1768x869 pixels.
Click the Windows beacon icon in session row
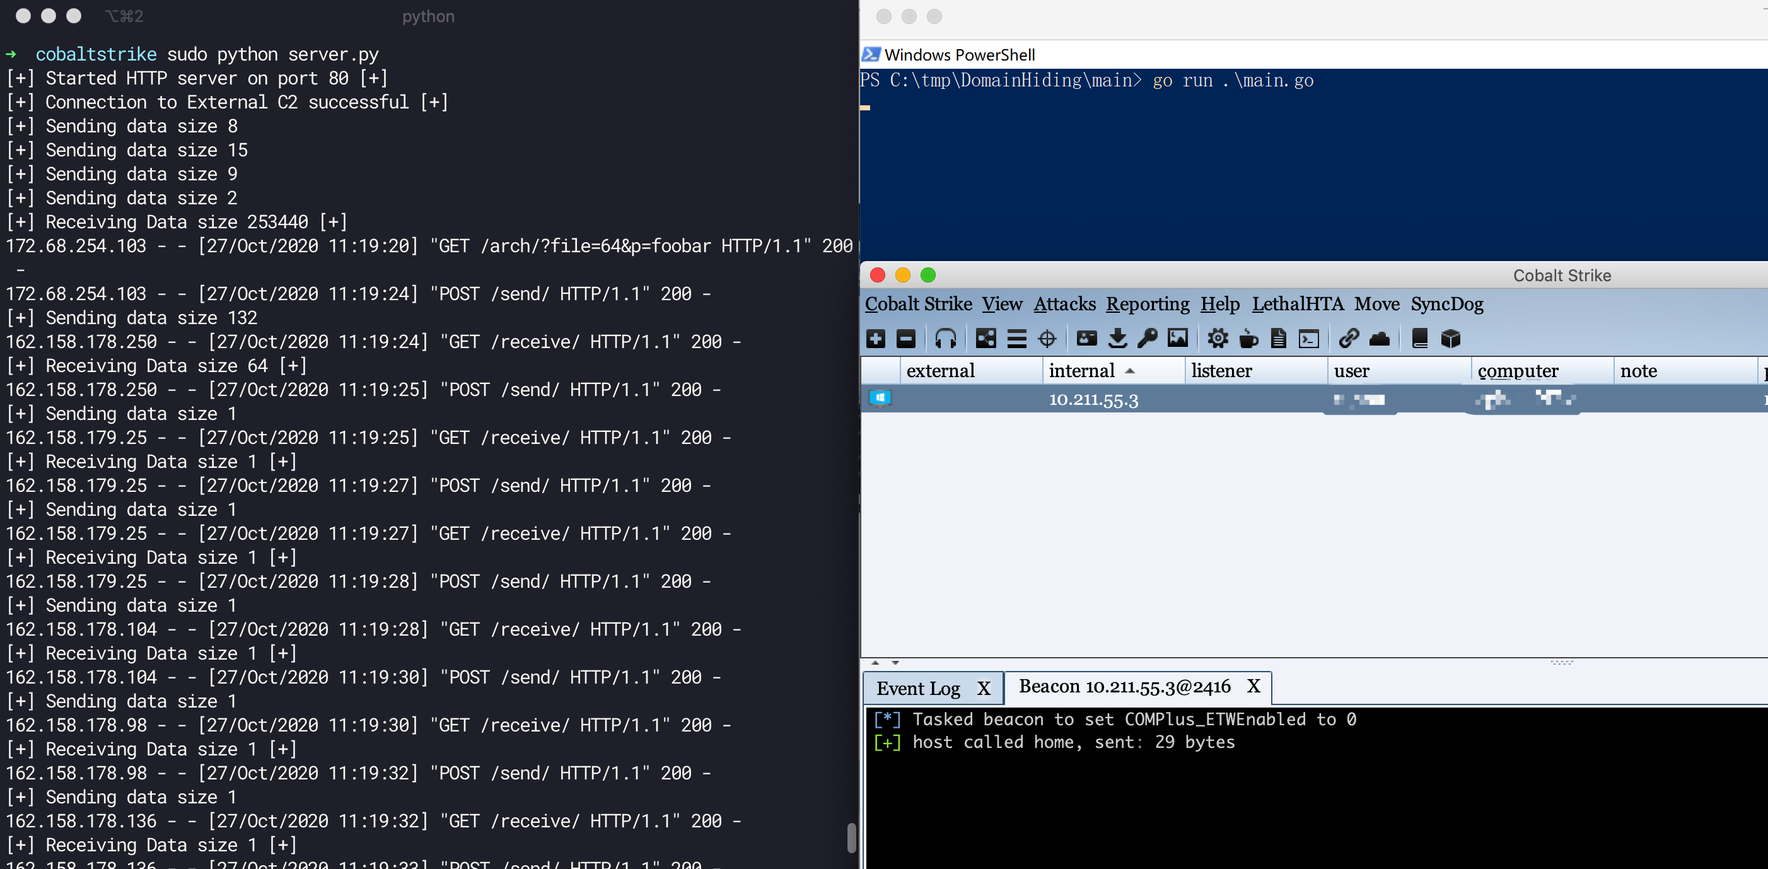point(880,398)
